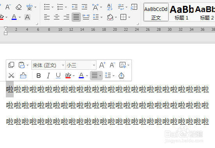This screenshot has width=215, height=148.
Task: Click the number 20 on ruler
Action: click(x=115, y=29)
